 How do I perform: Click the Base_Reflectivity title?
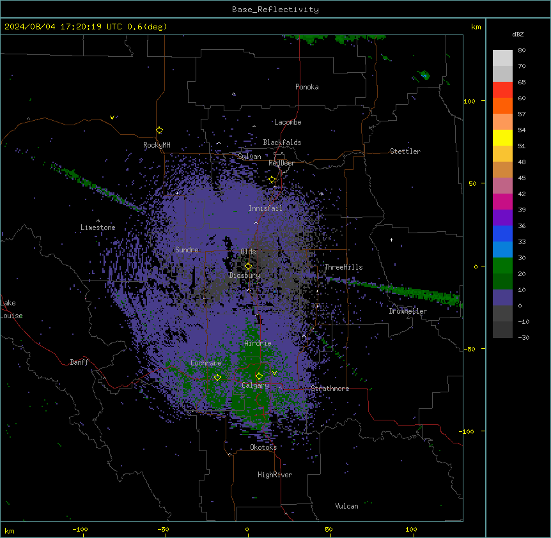[x=275, y=10]
